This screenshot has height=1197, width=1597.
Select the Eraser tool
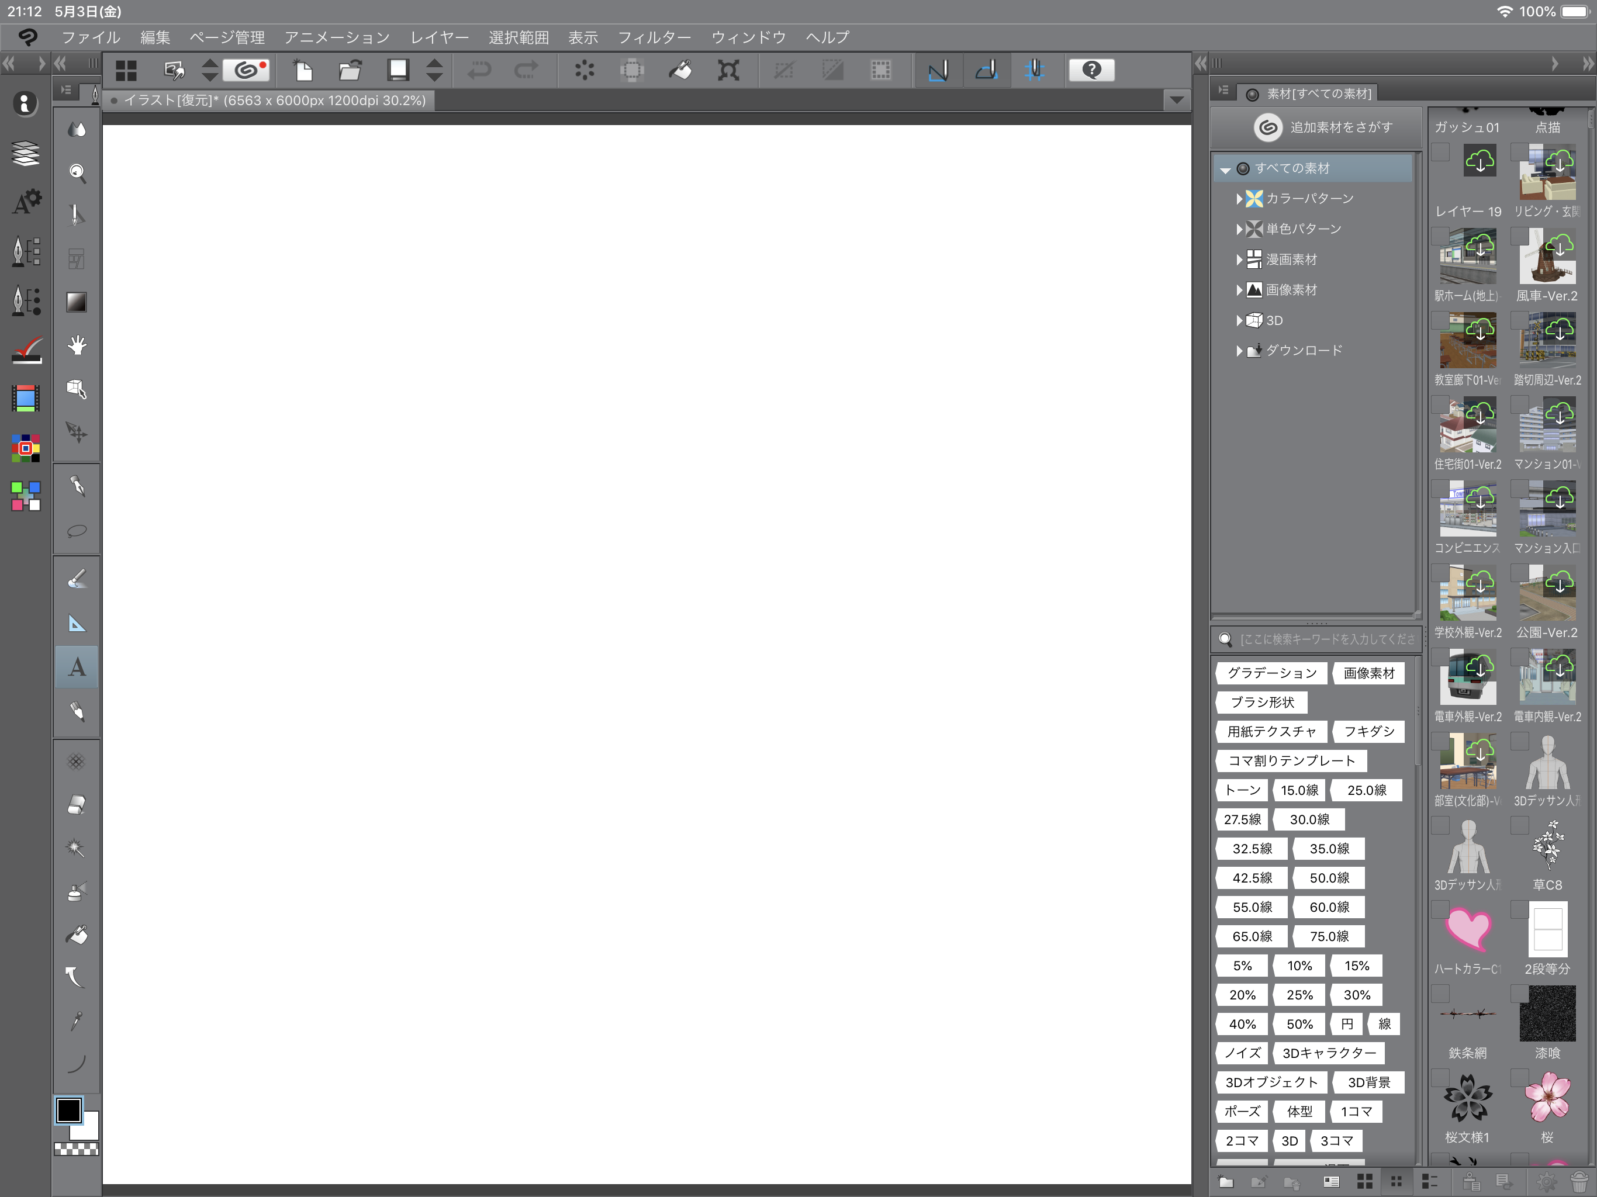(x=77, y=804)
